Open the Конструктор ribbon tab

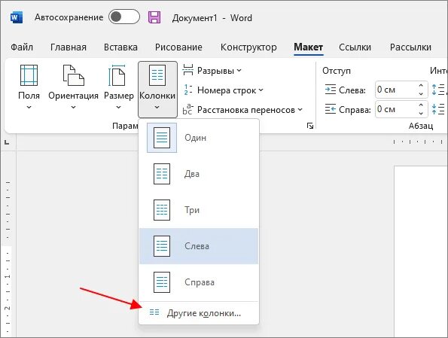point(248,47)
